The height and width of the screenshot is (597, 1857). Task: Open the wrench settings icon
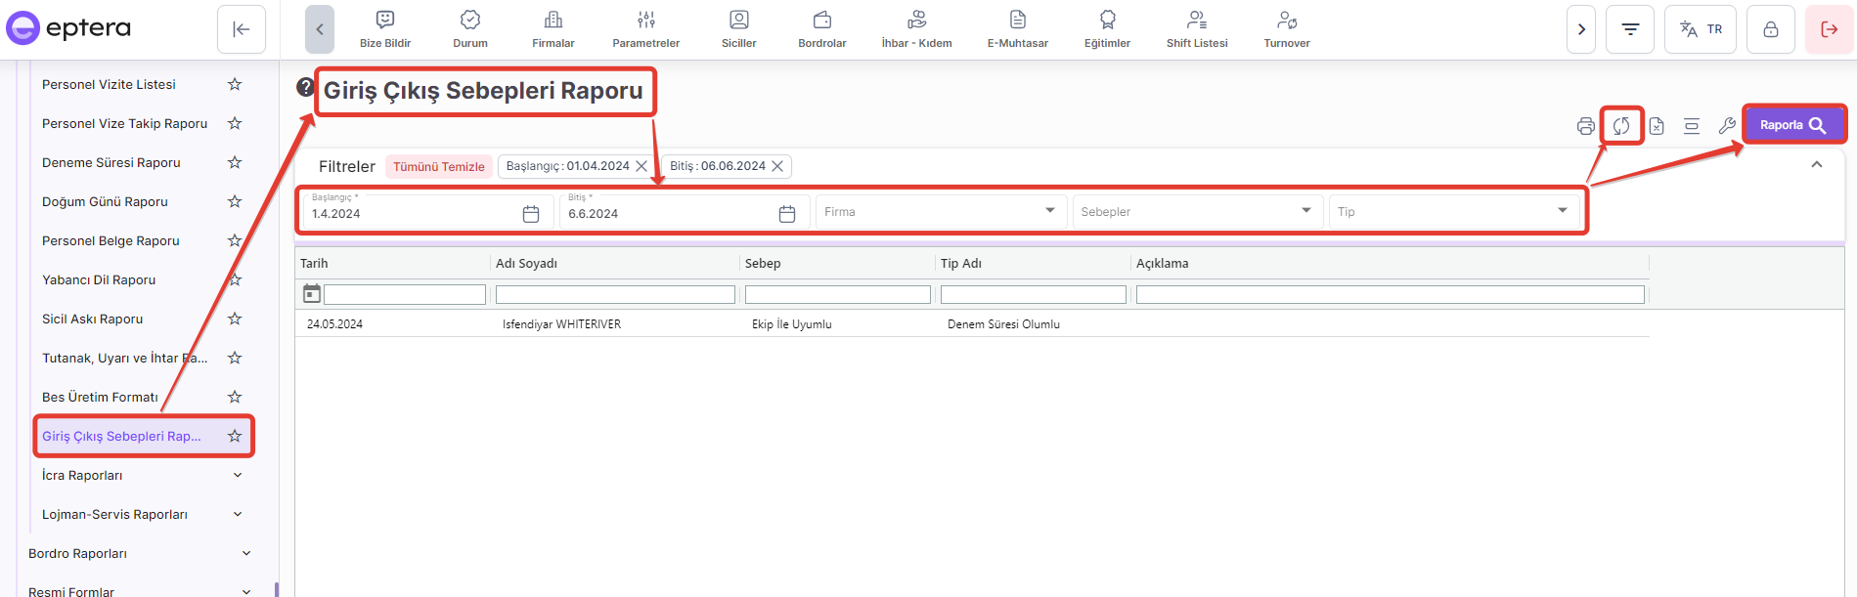(x=1727, y=126)
